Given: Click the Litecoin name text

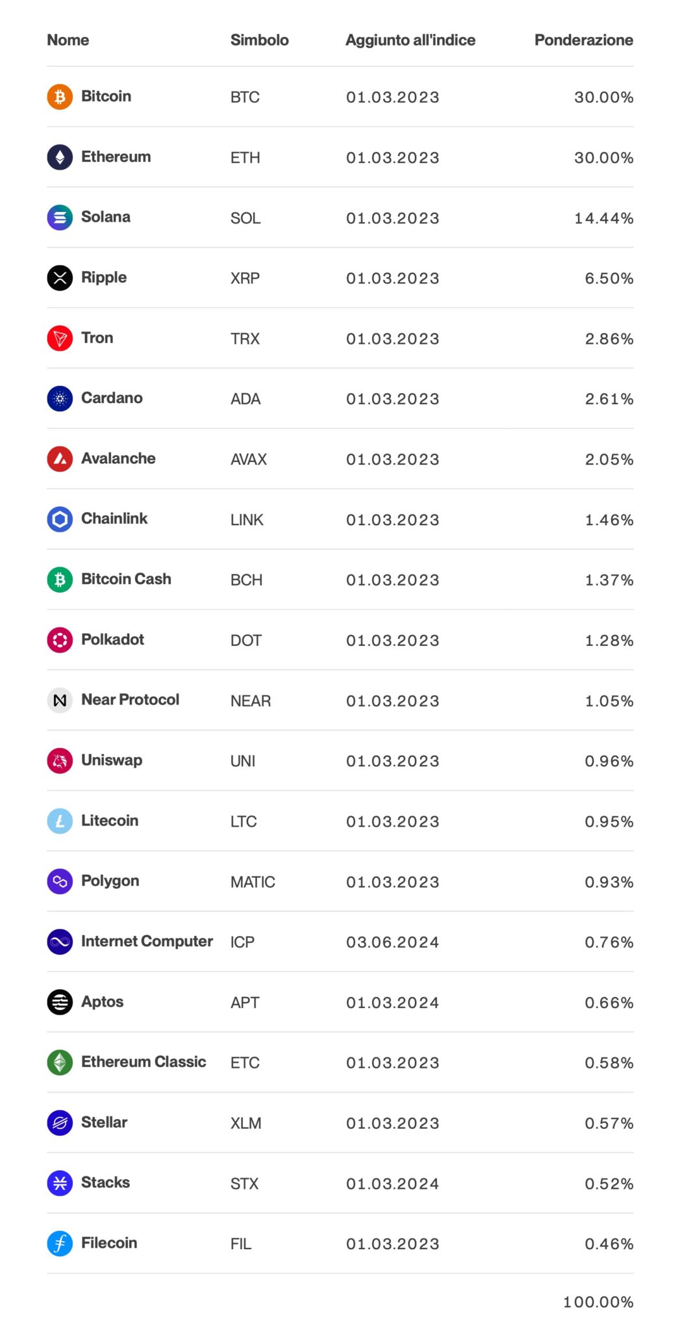Looking at the screenshot, I should tap(110, 821).
